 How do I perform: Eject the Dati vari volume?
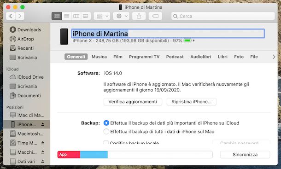tap(43, 162)
